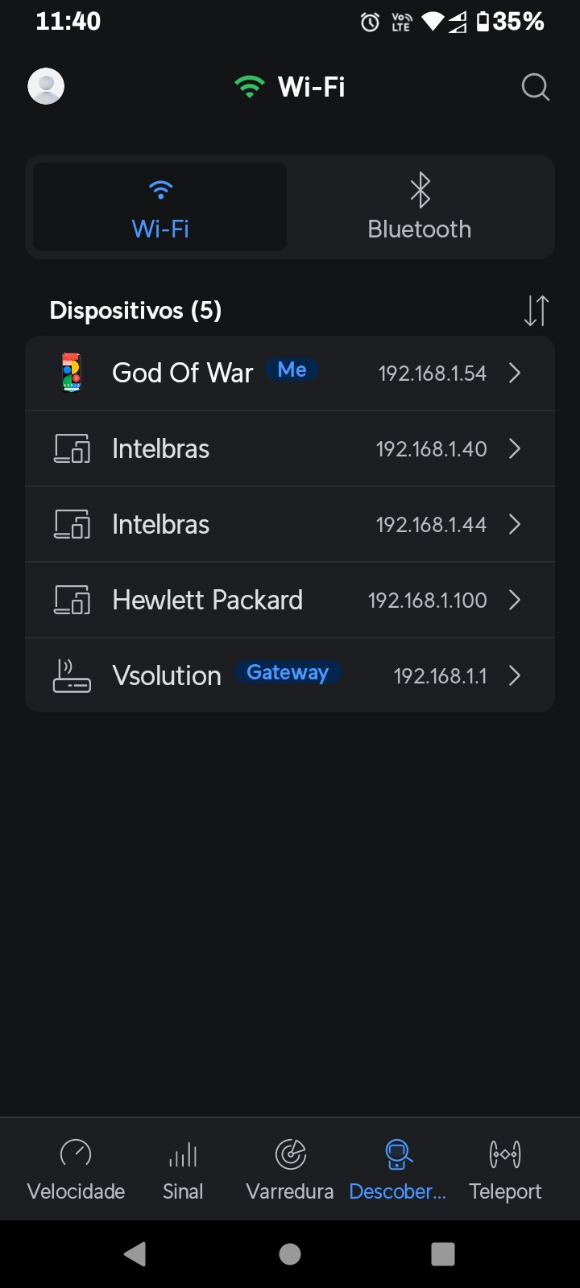The image size is (580, 1288).
Task: Open the search magnifier icon
Action: tap(535, 87)
